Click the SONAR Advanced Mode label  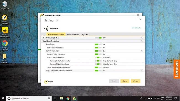point(56,58)
